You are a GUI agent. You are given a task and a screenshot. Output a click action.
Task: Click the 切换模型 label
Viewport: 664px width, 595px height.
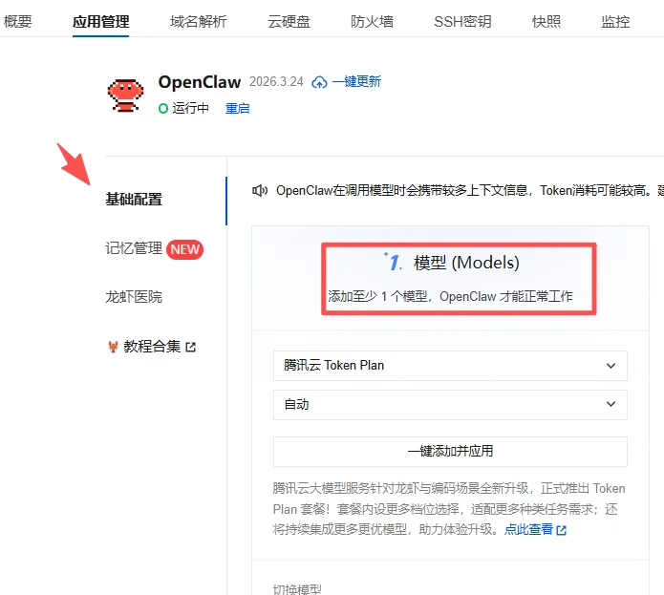coord(297,589)
